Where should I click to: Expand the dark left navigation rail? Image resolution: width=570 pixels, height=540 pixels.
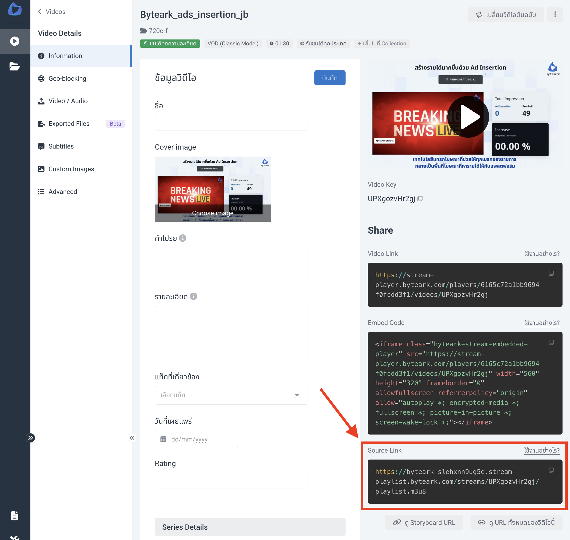coord(31,438)
